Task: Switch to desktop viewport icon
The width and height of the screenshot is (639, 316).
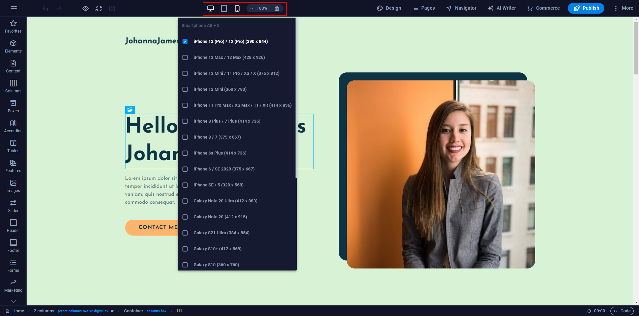Action: click(211, 8)
